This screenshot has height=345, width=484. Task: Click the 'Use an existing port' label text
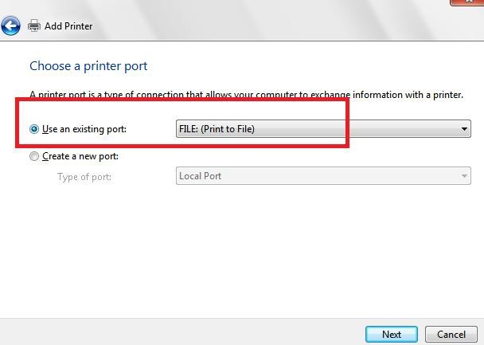84,129
